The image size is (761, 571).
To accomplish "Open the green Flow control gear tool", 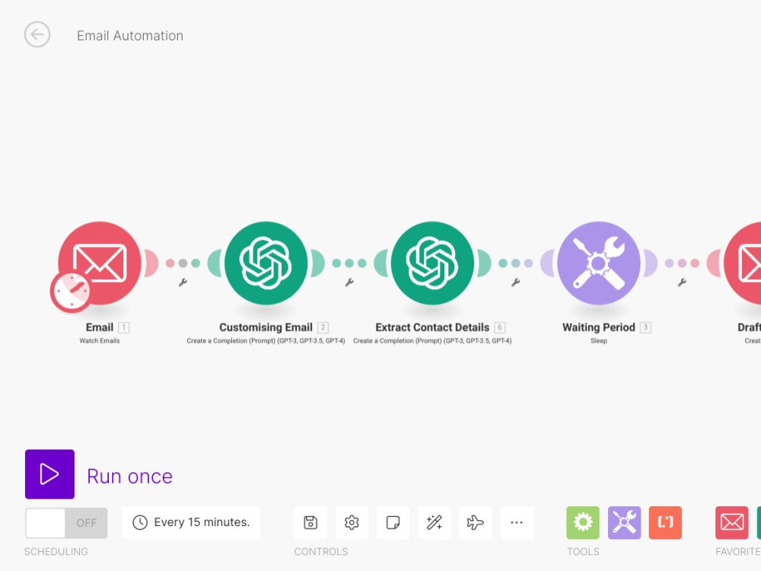I will click(x=583, y=522).
